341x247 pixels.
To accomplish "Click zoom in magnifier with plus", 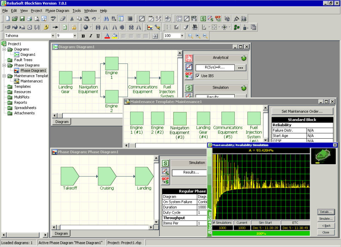I will point(198,36).
